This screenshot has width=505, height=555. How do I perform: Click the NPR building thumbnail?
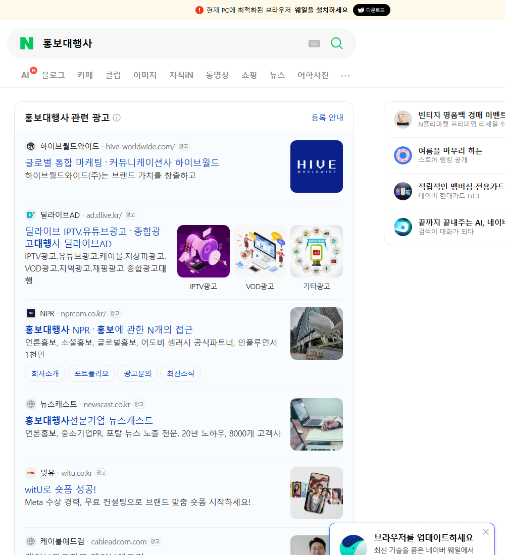coord(317,334)
